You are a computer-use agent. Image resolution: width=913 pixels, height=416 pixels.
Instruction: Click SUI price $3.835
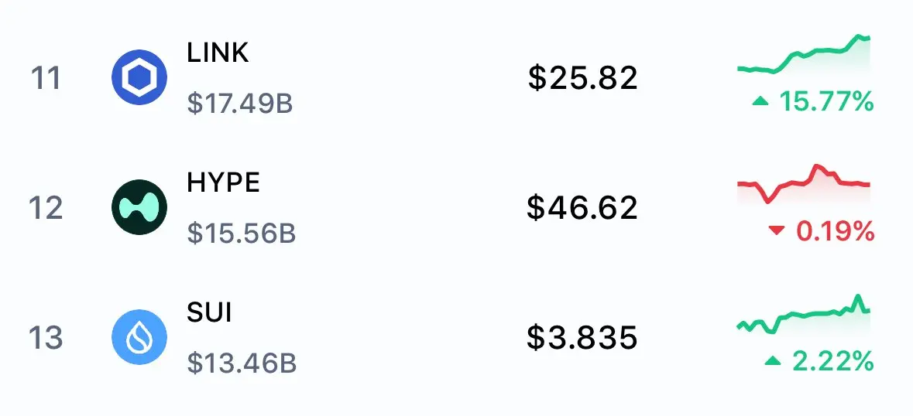(x=582, y=338)
